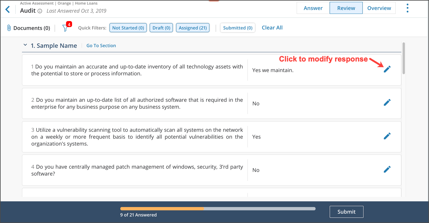
Task: Toggle the Submitted (0) quick filter
Action: coord(238,28)
